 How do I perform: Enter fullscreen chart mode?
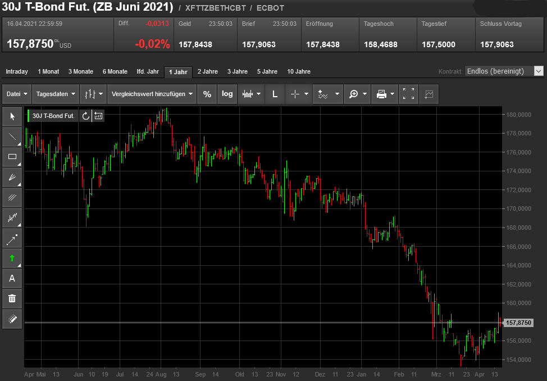(x=408, y=94)
